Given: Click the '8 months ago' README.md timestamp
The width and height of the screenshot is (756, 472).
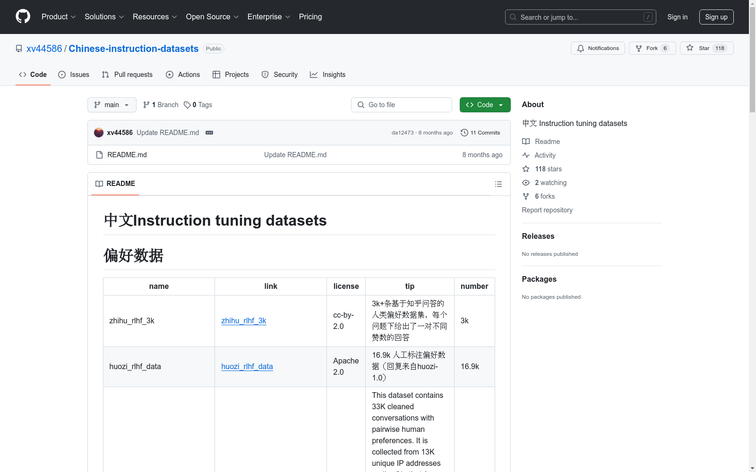Looking at the screenshot, I should tap(482, 155).
